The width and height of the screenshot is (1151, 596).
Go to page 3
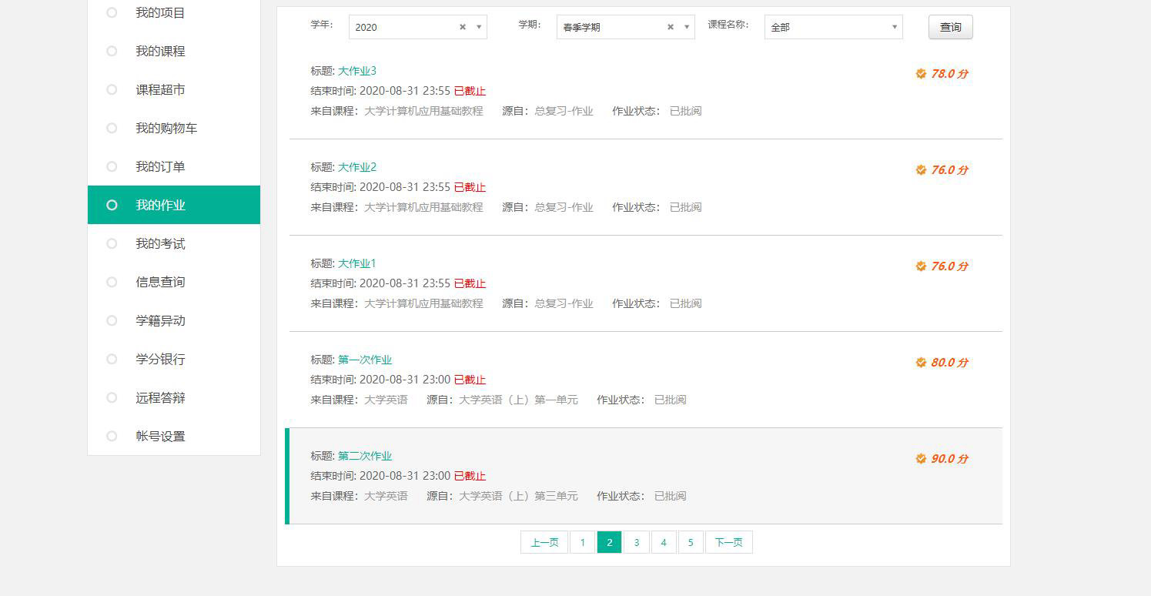coord(637,542)
